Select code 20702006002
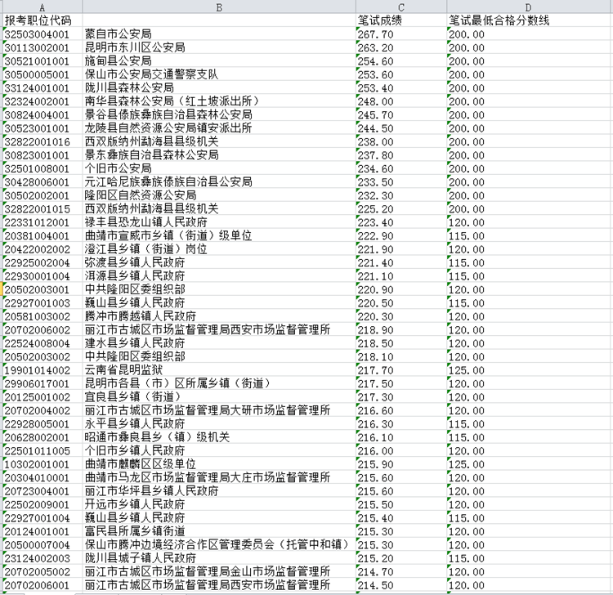This screenshot has width=613, height=595. [x=43, y=329]
